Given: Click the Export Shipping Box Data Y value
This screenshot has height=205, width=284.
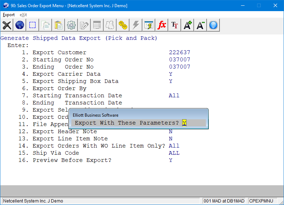Looking at the screenshot, I should (x=171, y=81).
